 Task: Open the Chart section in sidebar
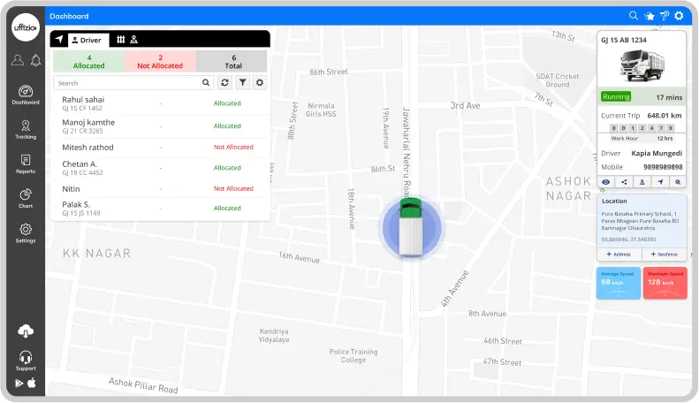(26, 198)
